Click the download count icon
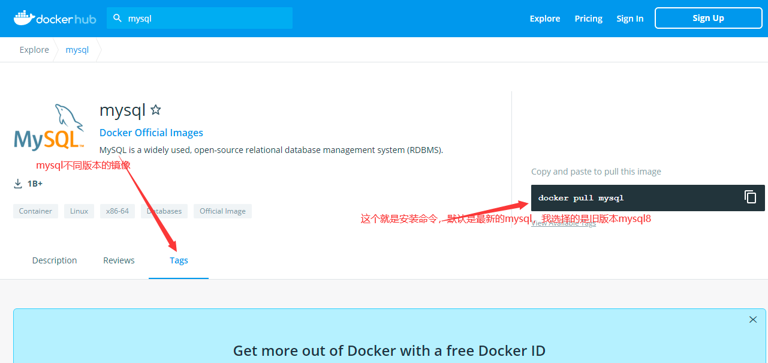 [18, 183]
